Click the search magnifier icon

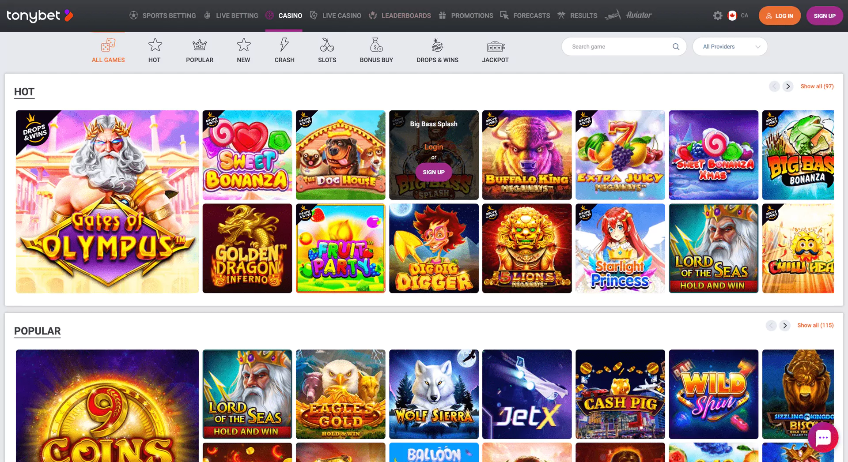pos(676,46)
